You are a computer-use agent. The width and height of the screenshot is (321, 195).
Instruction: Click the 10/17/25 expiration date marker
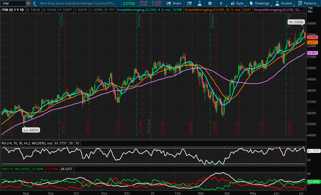click(x=88, y=127)
